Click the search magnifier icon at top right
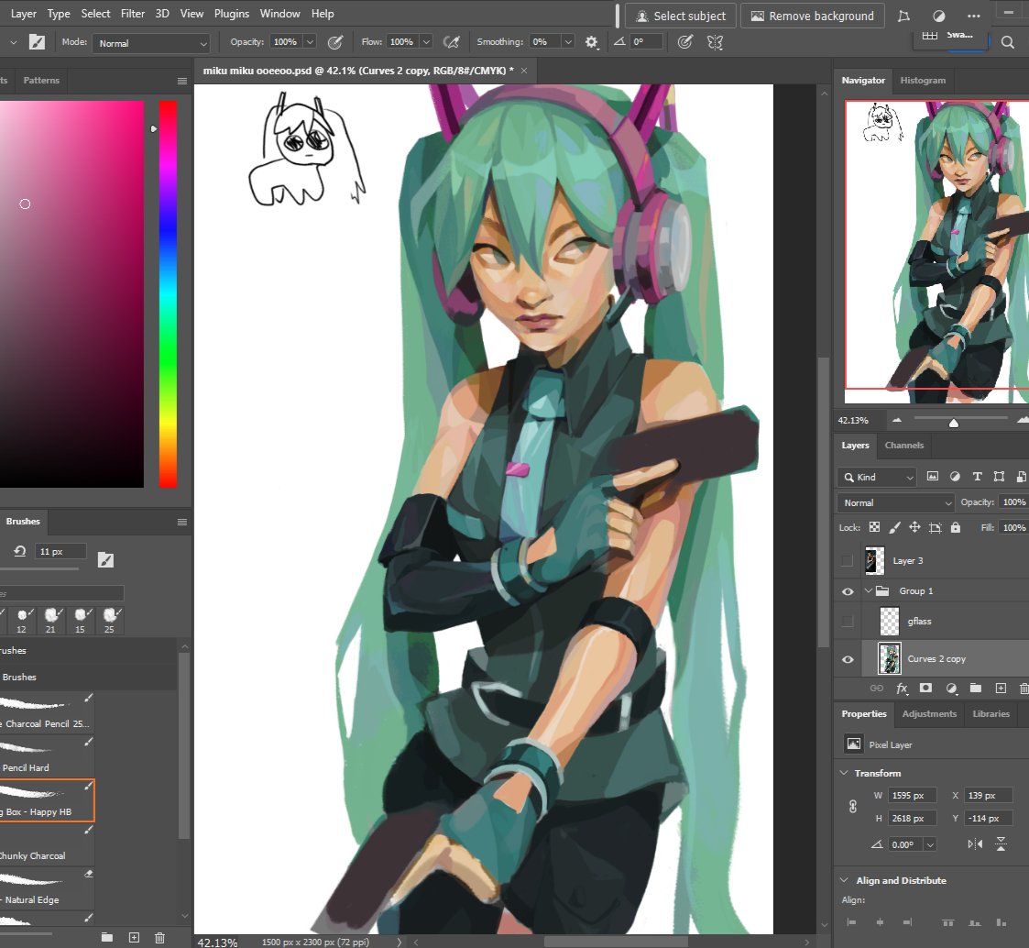The width and height of the screenshot is (1029, 948). 1008,43
